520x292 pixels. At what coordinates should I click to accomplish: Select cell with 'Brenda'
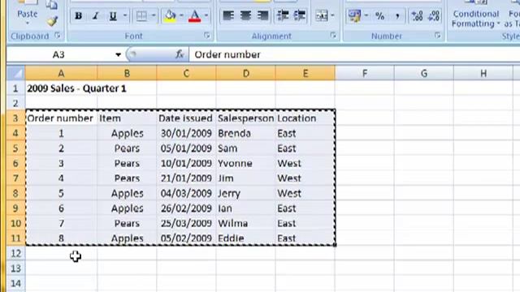click(245, 133)
